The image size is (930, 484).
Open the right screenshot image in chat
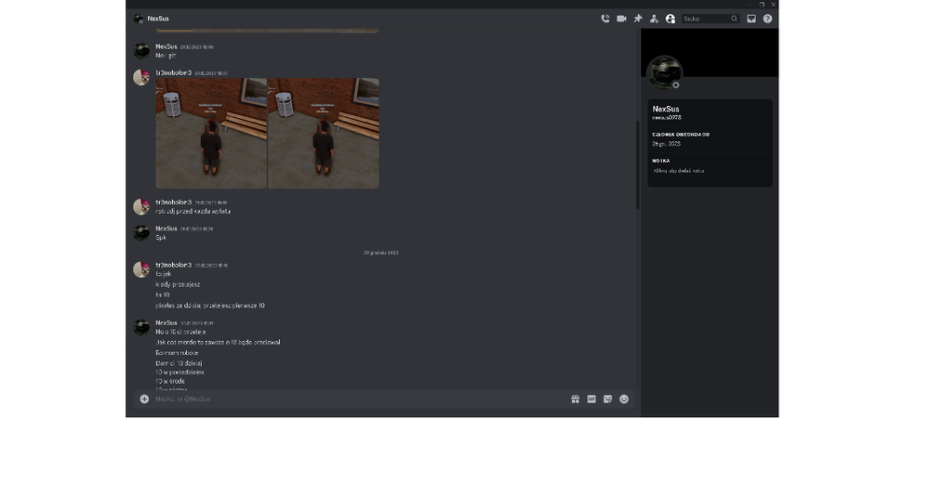pos(324,133)
